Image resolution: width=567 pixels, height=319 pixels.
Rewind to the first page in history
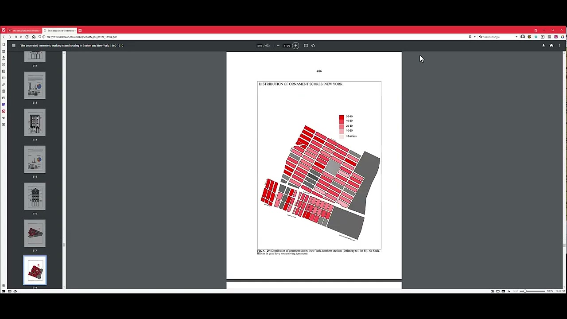coord(16,37)
